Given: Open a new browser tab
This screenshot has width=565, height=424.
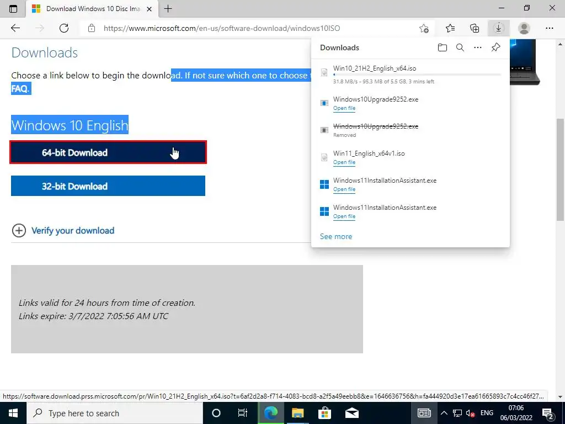Looking at the screenshot, I should pos(168,9).
